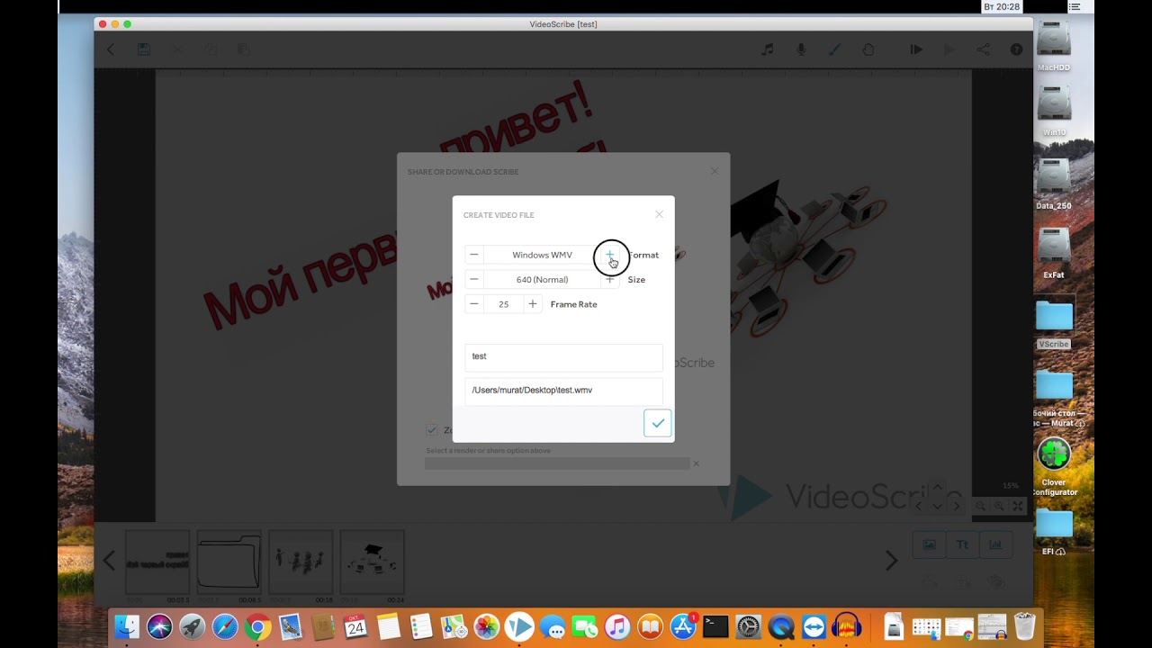Select the people thumbnail in the timeline

pos(301,562)
